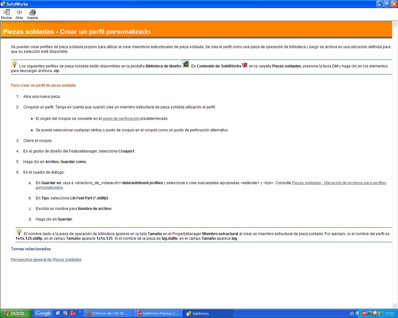Click the 17:23 system clock

[x=390, y=314]
